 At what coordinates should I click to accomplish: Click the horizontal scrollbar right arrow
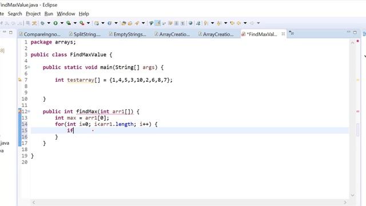coord(345,202)
